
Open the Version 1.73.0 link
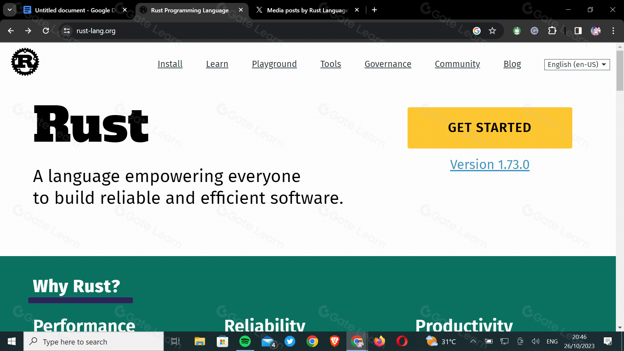click(x=489, y=165)
